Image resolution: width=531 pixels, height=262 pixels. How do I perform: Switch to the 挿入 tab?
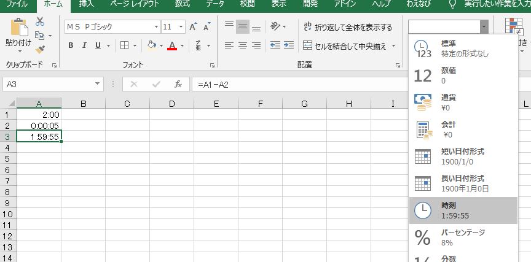[87, 4]
